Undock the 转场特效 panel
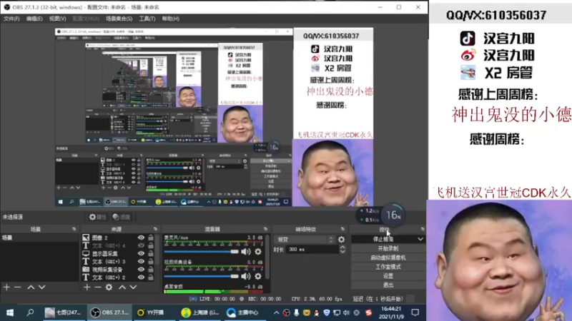572x321 pixels. 342,229
